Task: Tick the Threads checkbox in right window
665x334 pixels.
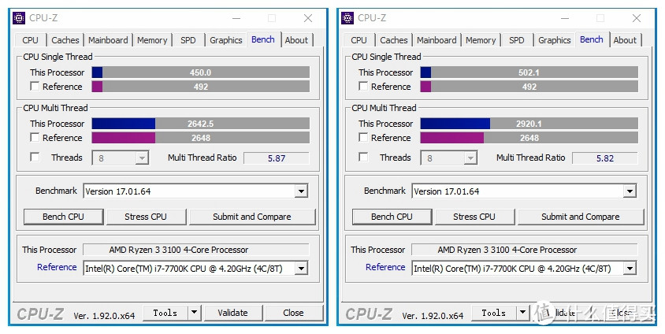Action: pyautogui.click(x=363, y=158)
